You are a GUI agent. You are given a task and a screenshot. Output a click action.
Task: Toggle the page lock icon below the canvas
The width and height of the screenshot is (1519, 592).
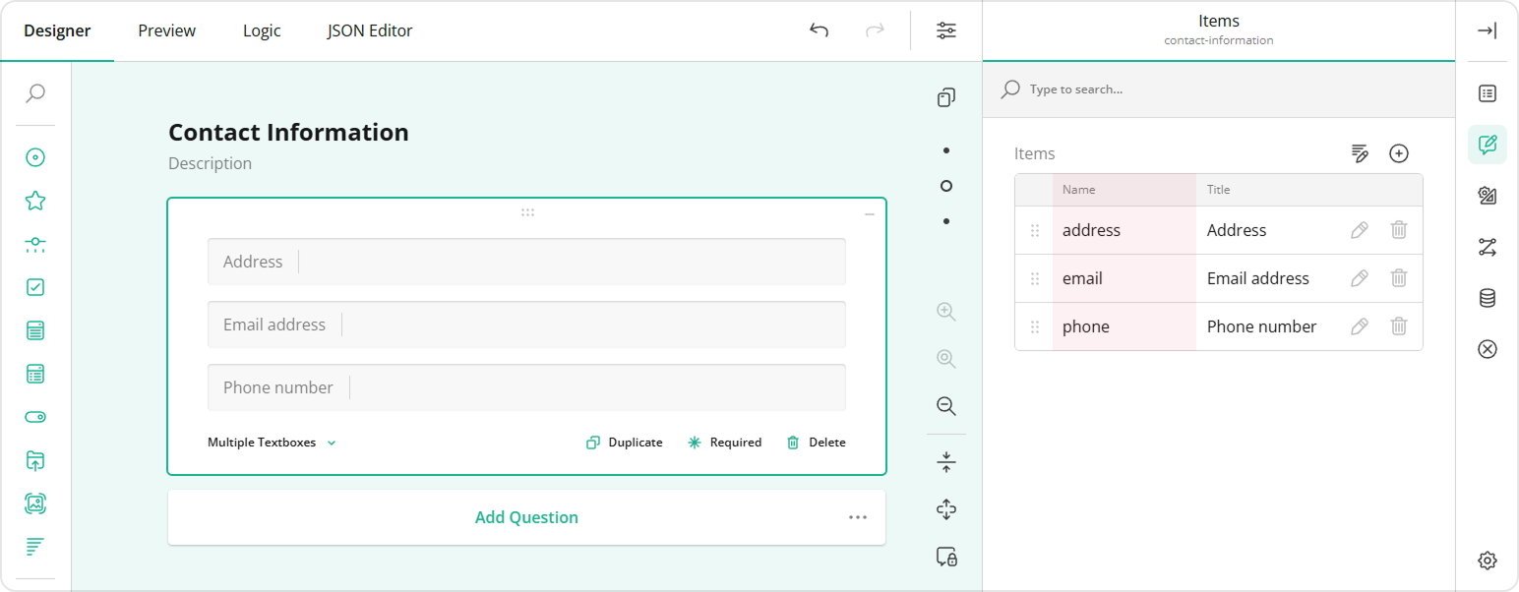(945, 557)
